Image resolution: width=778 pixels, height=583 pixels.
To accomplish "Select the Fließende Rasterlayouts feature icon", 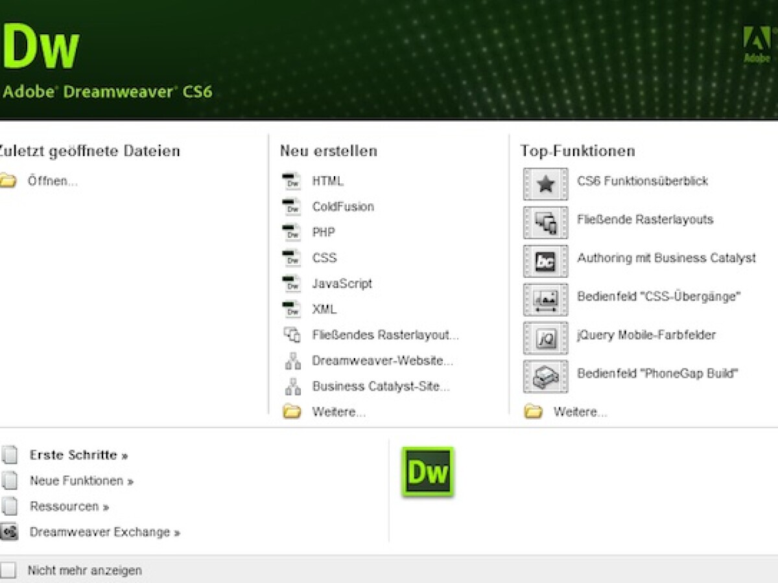I will (x=545, y=222).
